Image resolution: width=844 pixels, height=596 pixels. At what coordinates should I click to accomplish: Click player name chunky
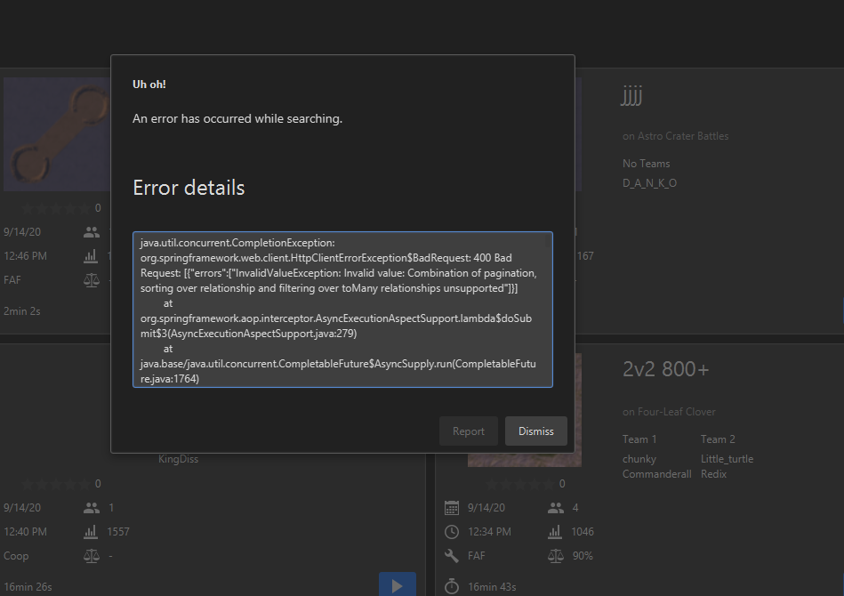[639, 459]
